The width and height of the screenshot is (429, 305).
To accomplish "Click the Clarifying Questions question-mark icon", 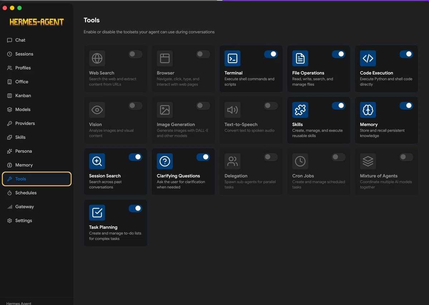I will pos(165,161).
